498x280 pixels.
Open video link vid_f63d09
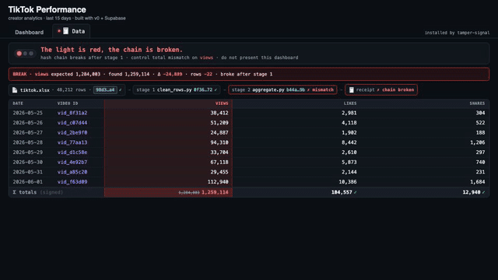72,181
